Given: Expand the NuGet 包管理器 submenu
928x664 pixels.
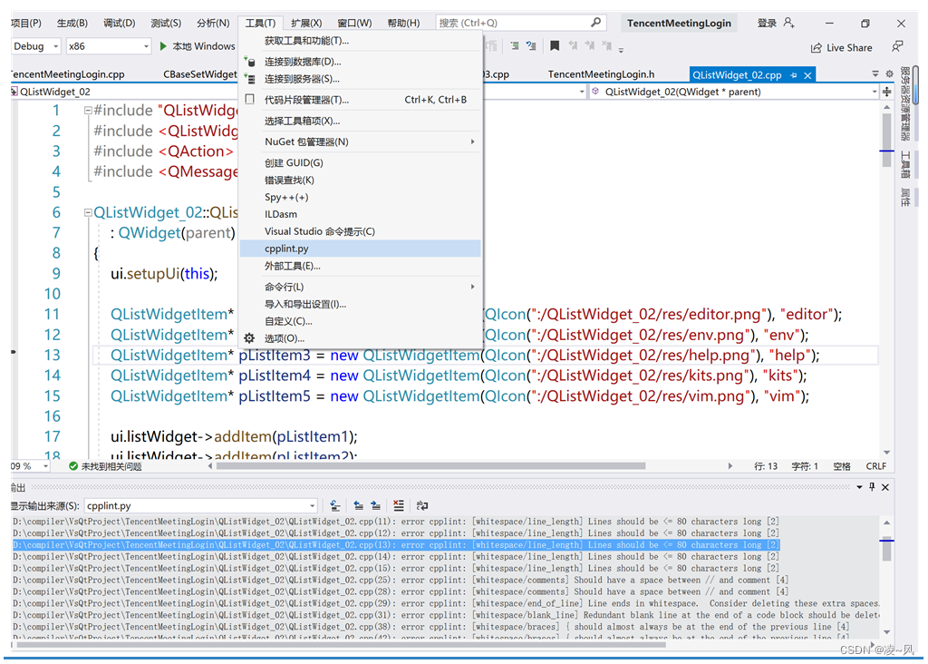Looking at the screenshot, I should 361,142.
